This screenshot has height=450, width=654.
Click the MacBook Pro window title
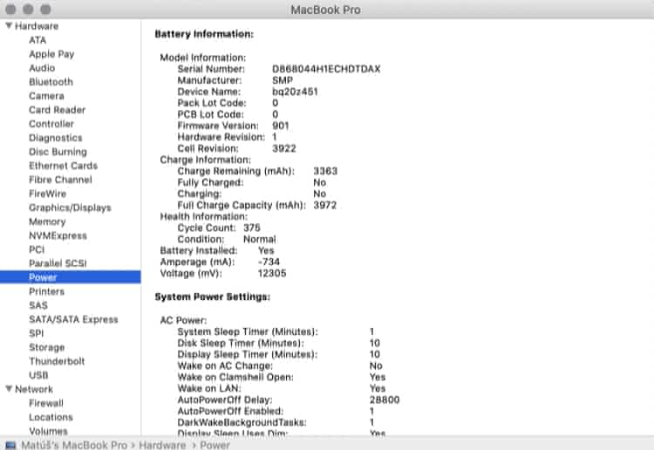coord(326,10)
